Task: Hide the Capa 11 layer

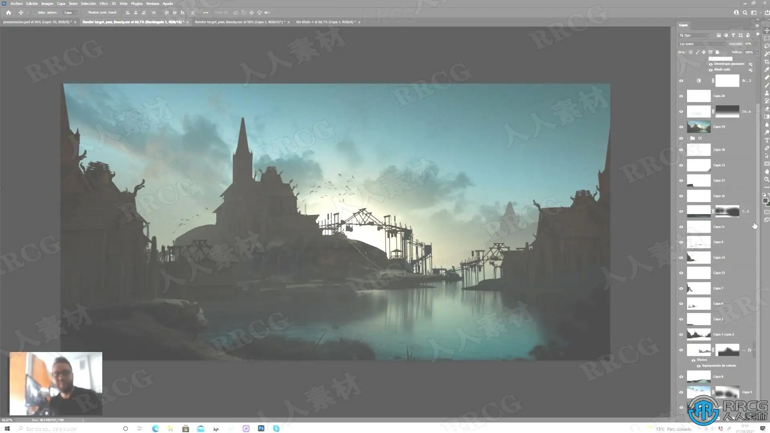Action: click(x=681, y=227)
